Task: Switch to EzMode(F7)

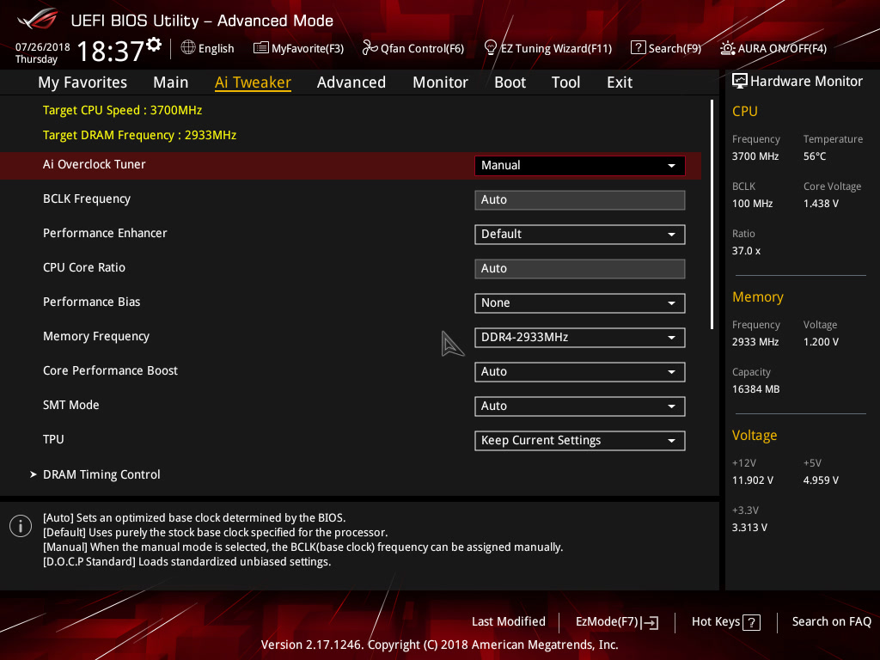Action: coord(617,622)
